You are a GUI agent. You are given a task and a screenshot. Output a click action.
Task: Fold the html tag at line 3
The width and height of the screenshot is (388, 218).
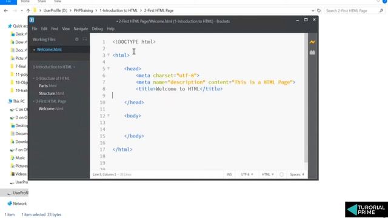click(109, 55)
